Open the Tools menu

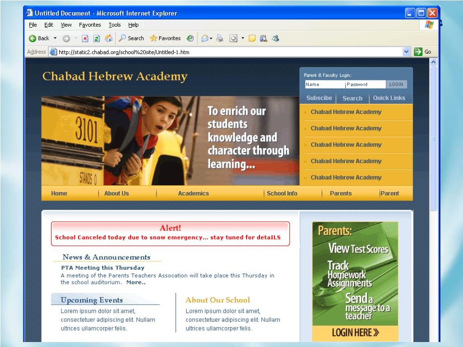click(114, 25)
